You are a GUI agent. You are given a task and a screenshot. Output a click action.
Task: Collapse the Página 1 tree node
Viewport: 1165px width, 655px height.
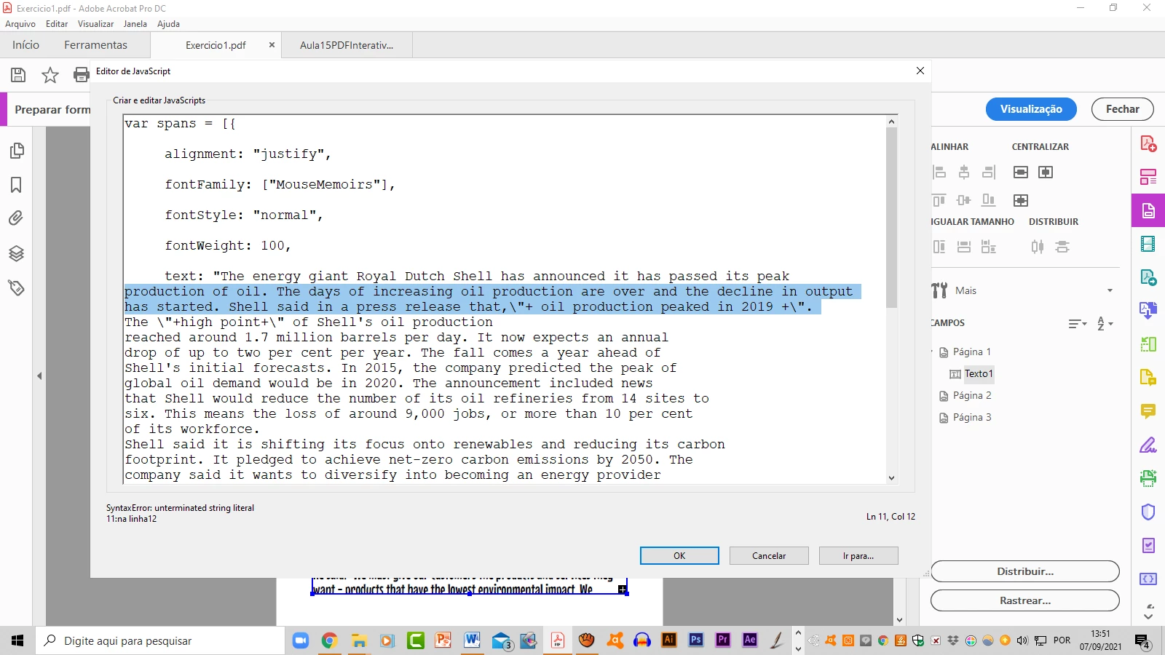click(933, 352)
